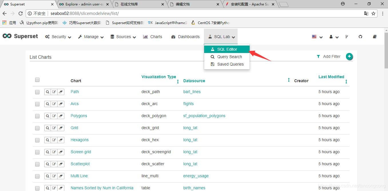Image resolution: width=388 pixels, height=191 pixels.
Task: Expand the Security menu
Action: 58,37
